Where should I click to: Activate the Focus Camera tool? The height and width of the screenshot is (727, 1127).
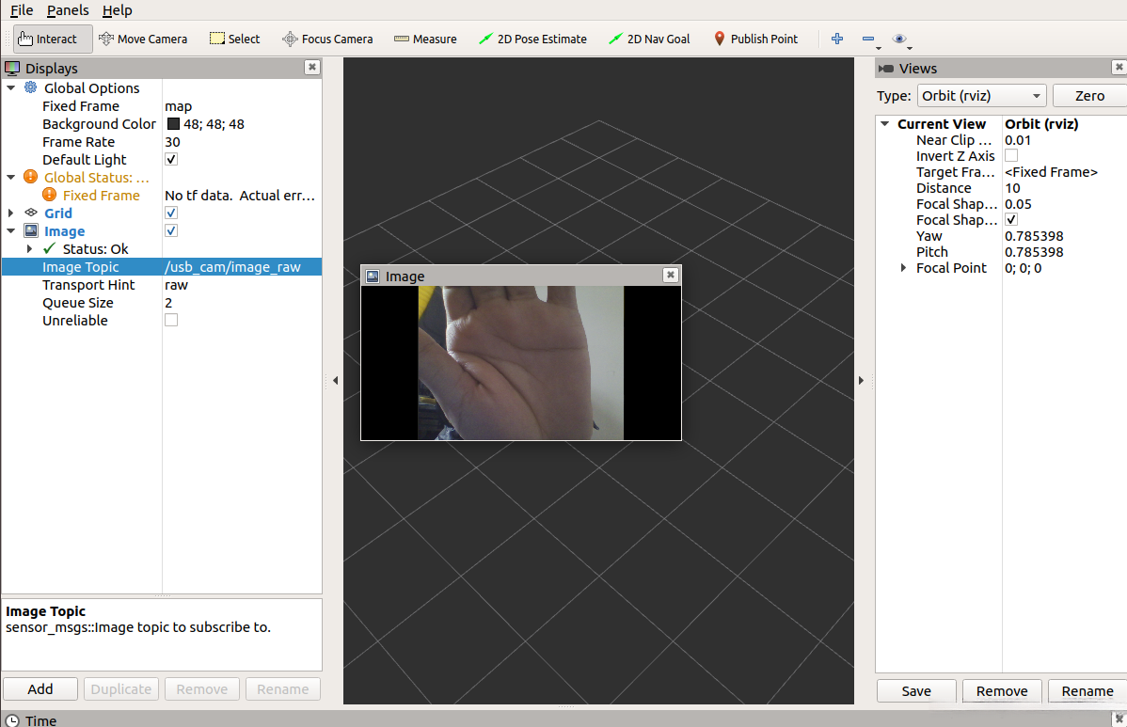tap(327, 39)
